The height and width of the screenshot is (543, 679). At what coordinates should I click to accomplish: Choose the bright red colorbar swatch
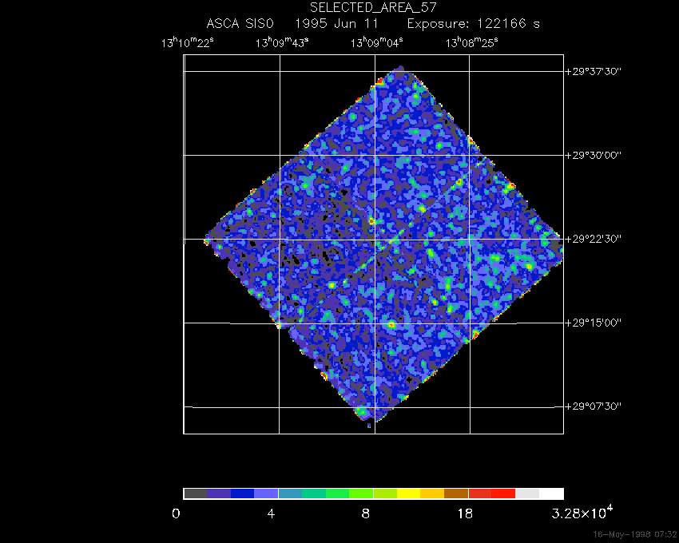503,493
